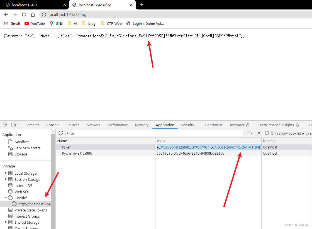Select Interest Groups

click(27, 216)
